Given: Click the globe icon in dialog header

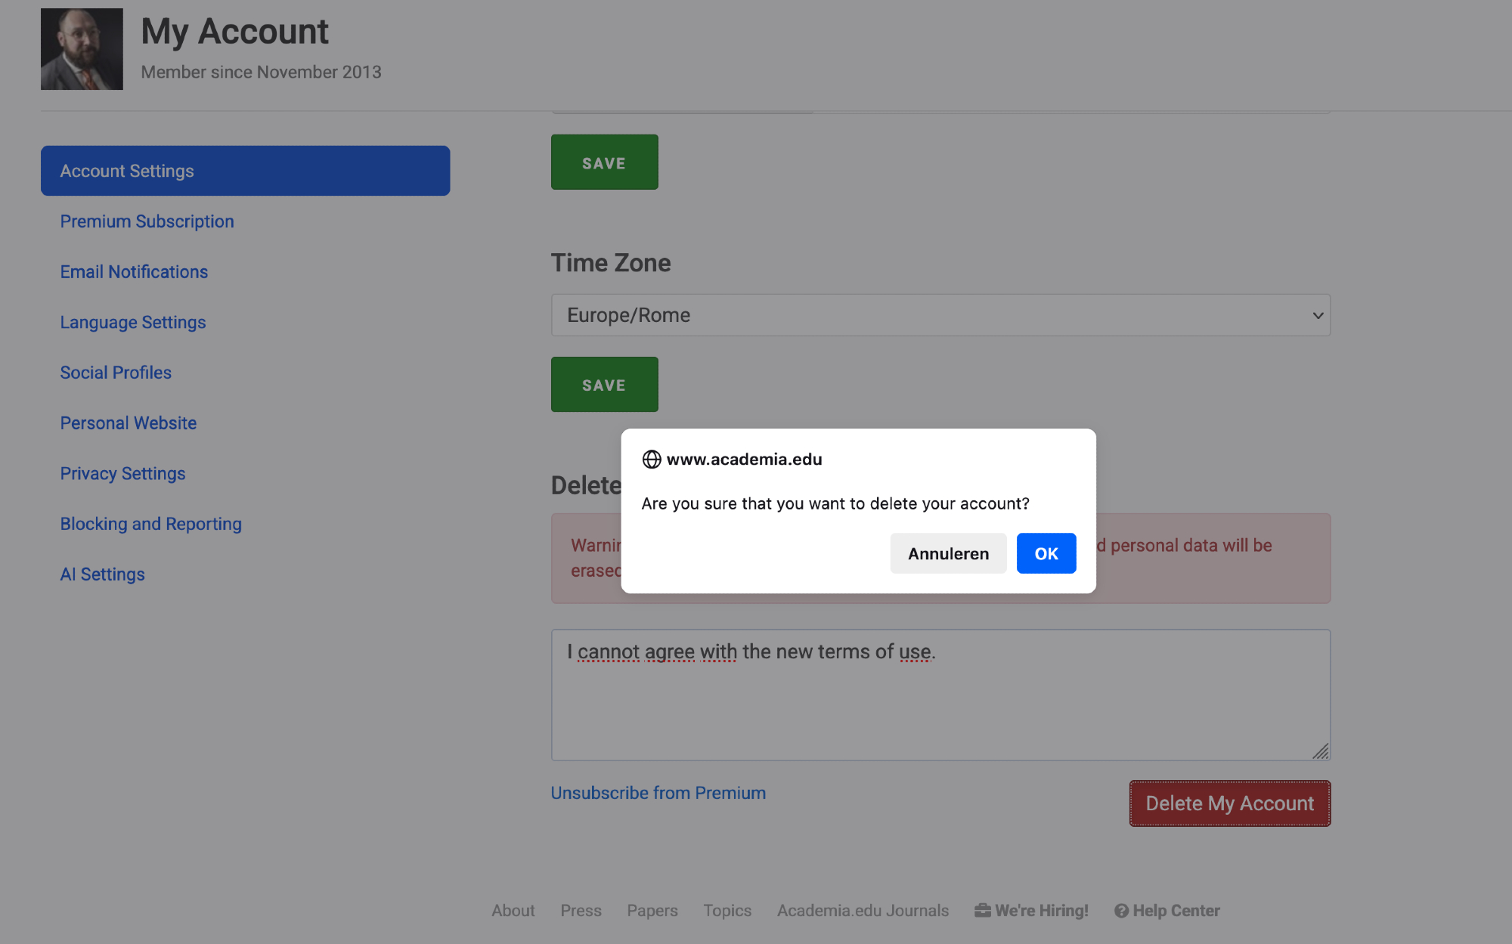Looking at the screenshot, I should pyautogui.click(x=651, y=459).
